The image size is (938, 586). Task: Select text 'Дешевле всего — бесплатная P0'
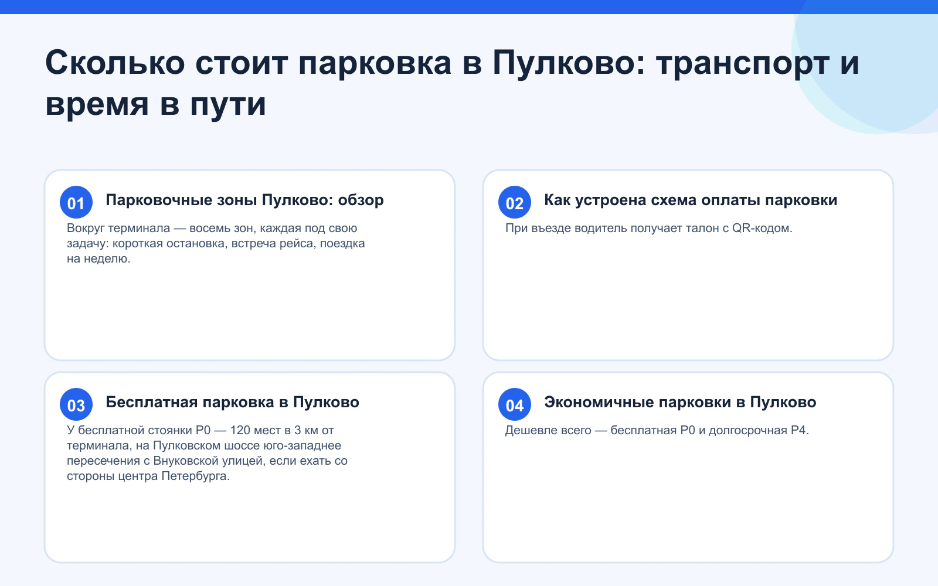[600, 430]
